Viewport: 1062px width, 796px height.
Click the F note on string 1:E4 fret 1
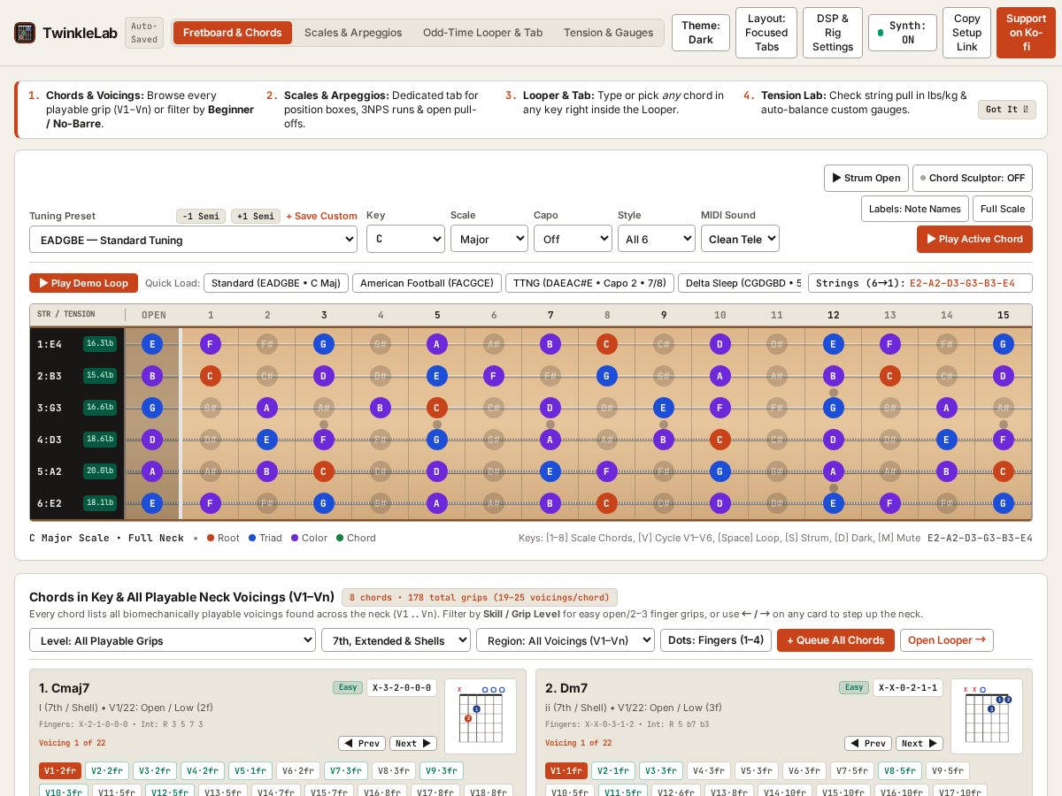pos(211,344)
